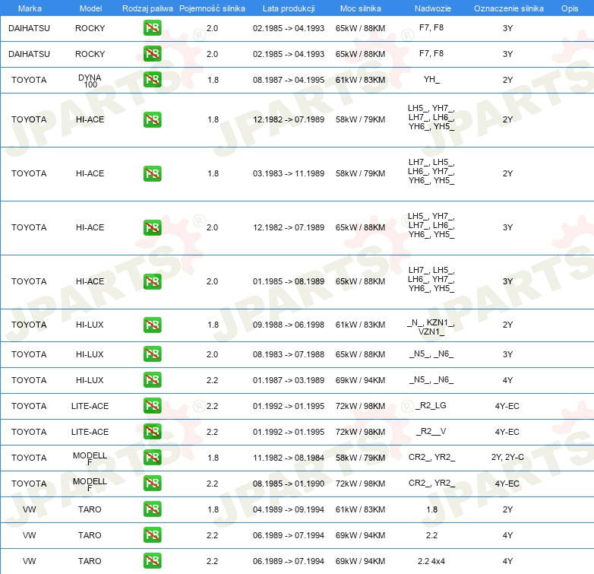Click the fuel icon in the HI-LUX 2.0 row

[152, 354]
